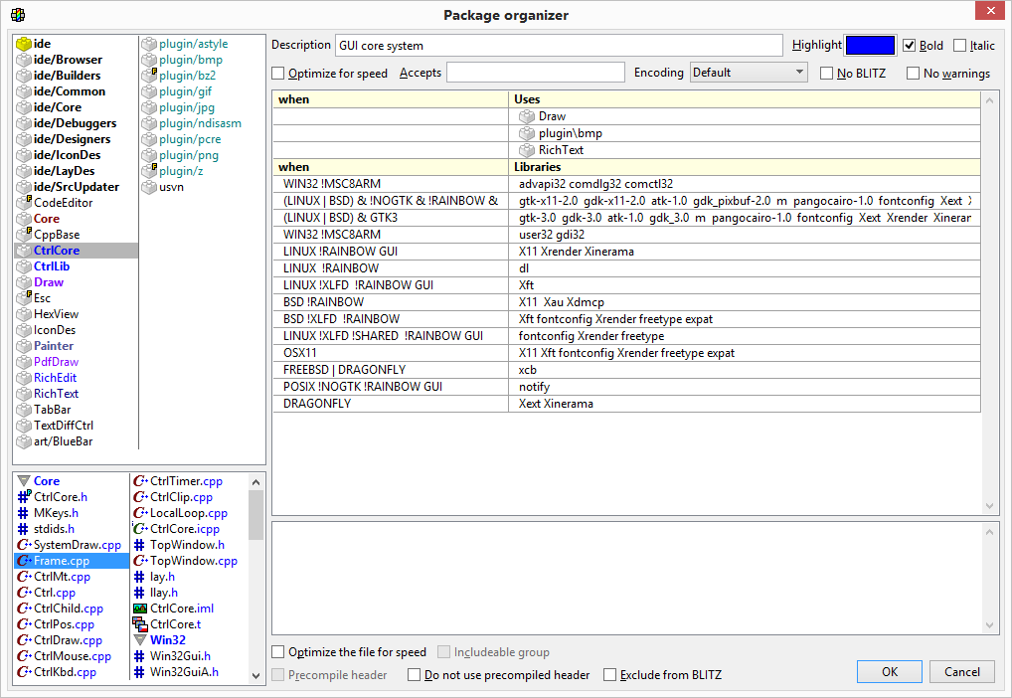Click the CodeEditor package icon

tap(24, 203)
